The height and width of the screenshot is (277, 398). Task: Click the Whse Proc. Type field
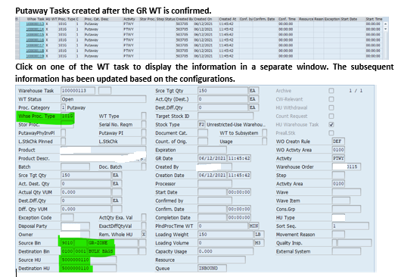coord(67,116)
